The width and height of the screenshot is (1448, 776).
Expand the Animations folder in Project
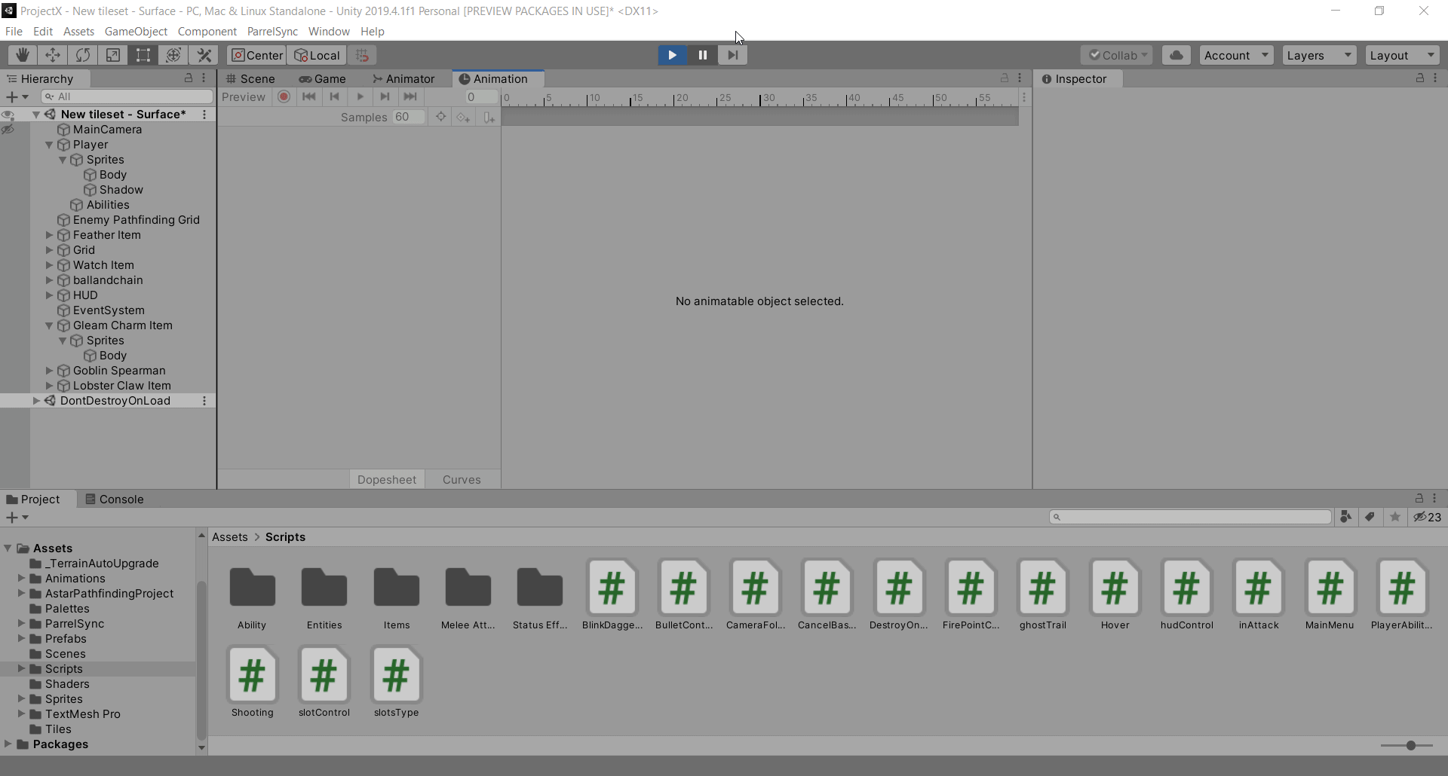(21, 579)
